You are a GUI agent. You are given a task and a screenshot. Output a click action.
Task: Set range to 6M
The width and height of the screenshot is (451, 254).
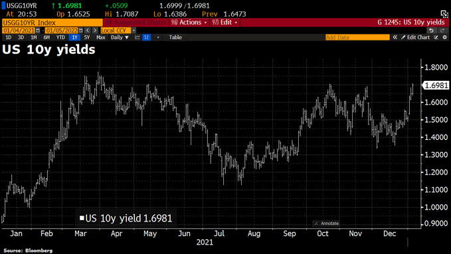46,37
